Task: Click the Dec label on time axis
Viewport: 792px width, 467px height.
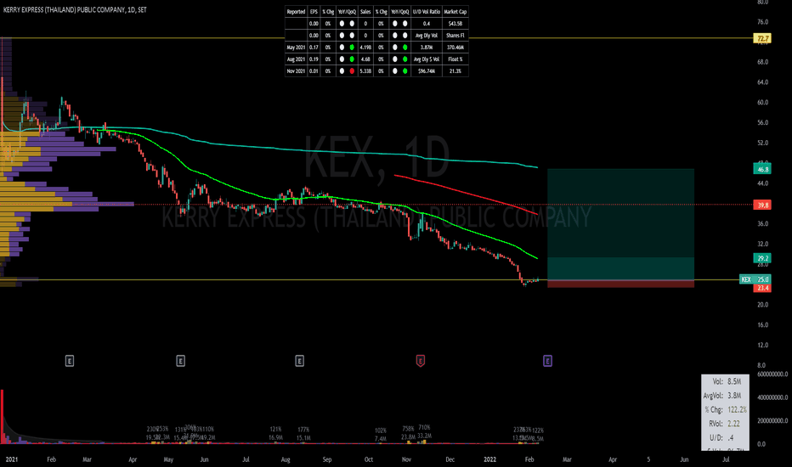Action: [450, 459]
